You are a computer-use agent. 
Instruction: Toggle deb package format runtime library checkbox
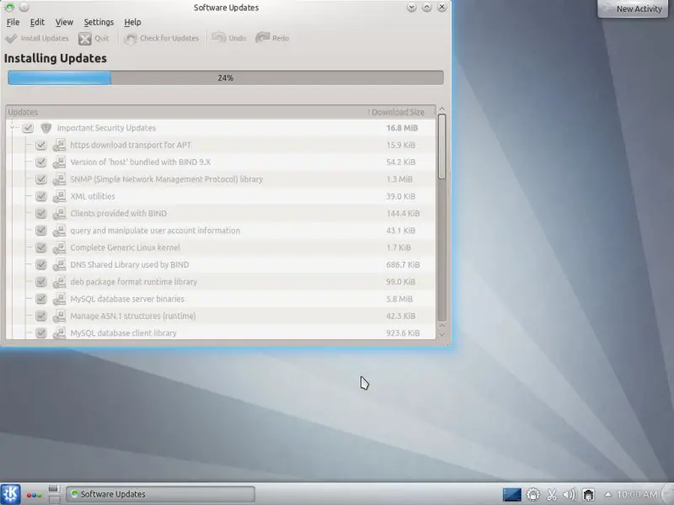click(x=40, y=282)
